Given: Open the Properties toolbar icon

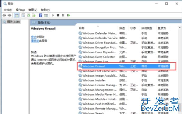Looking at the screenshot, I should pyautogui.click(x=23, y=15).
